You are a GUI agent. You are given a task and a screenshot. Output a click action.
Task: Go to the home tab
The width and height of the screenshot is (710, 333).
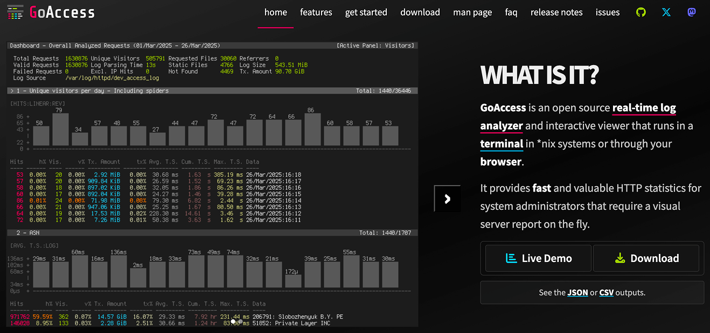pyautogui.click(x=276, y=12)
